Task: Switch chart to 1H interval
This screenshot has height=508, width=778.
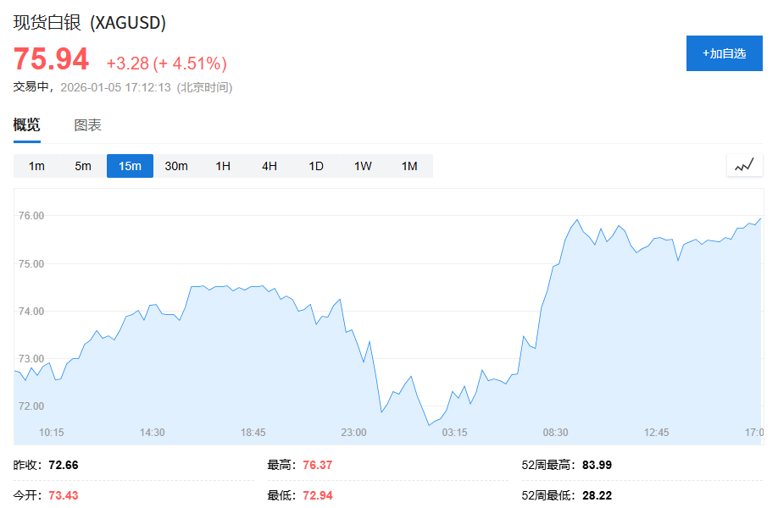Action: pyautogui.click(x=223, y=166)
